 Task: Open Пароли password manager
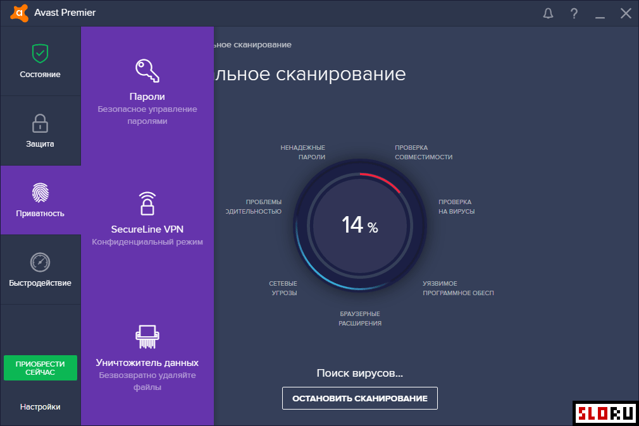pos(147,92)
